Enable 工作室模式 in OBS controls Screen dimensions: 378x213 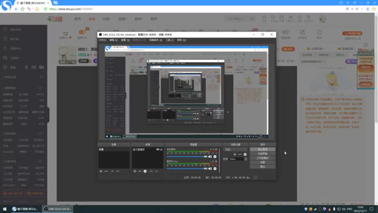263,158
